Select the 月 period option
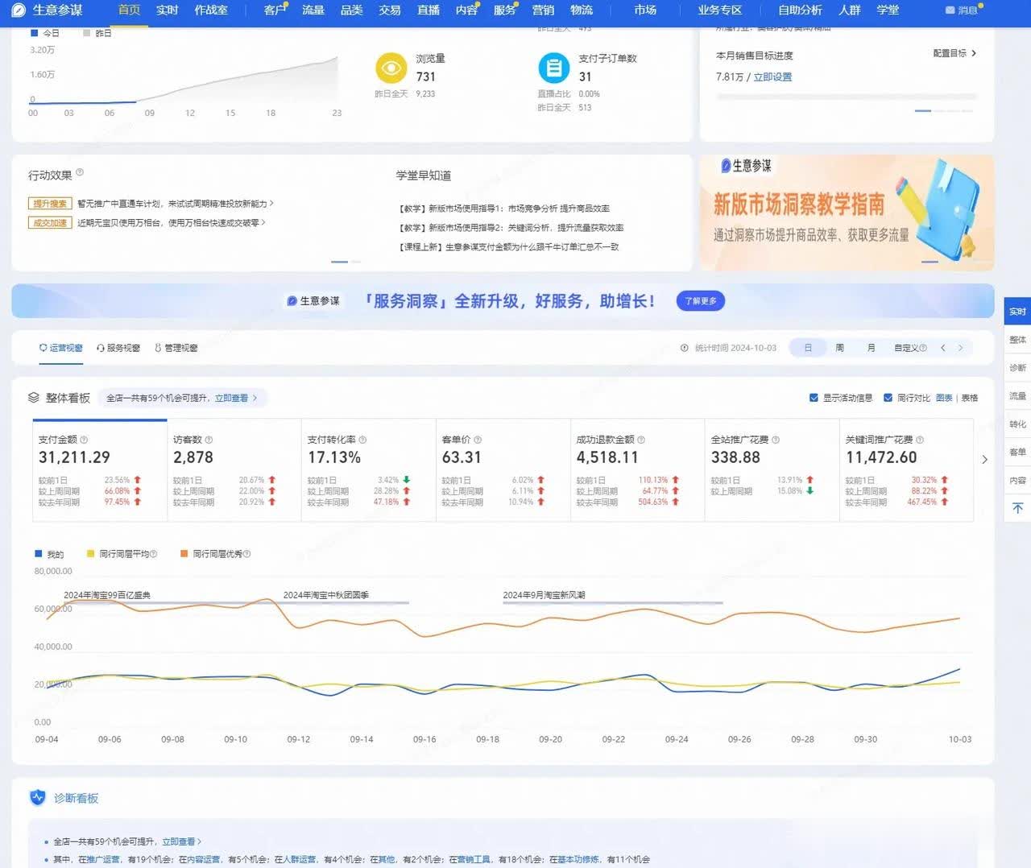 (871, 348)
